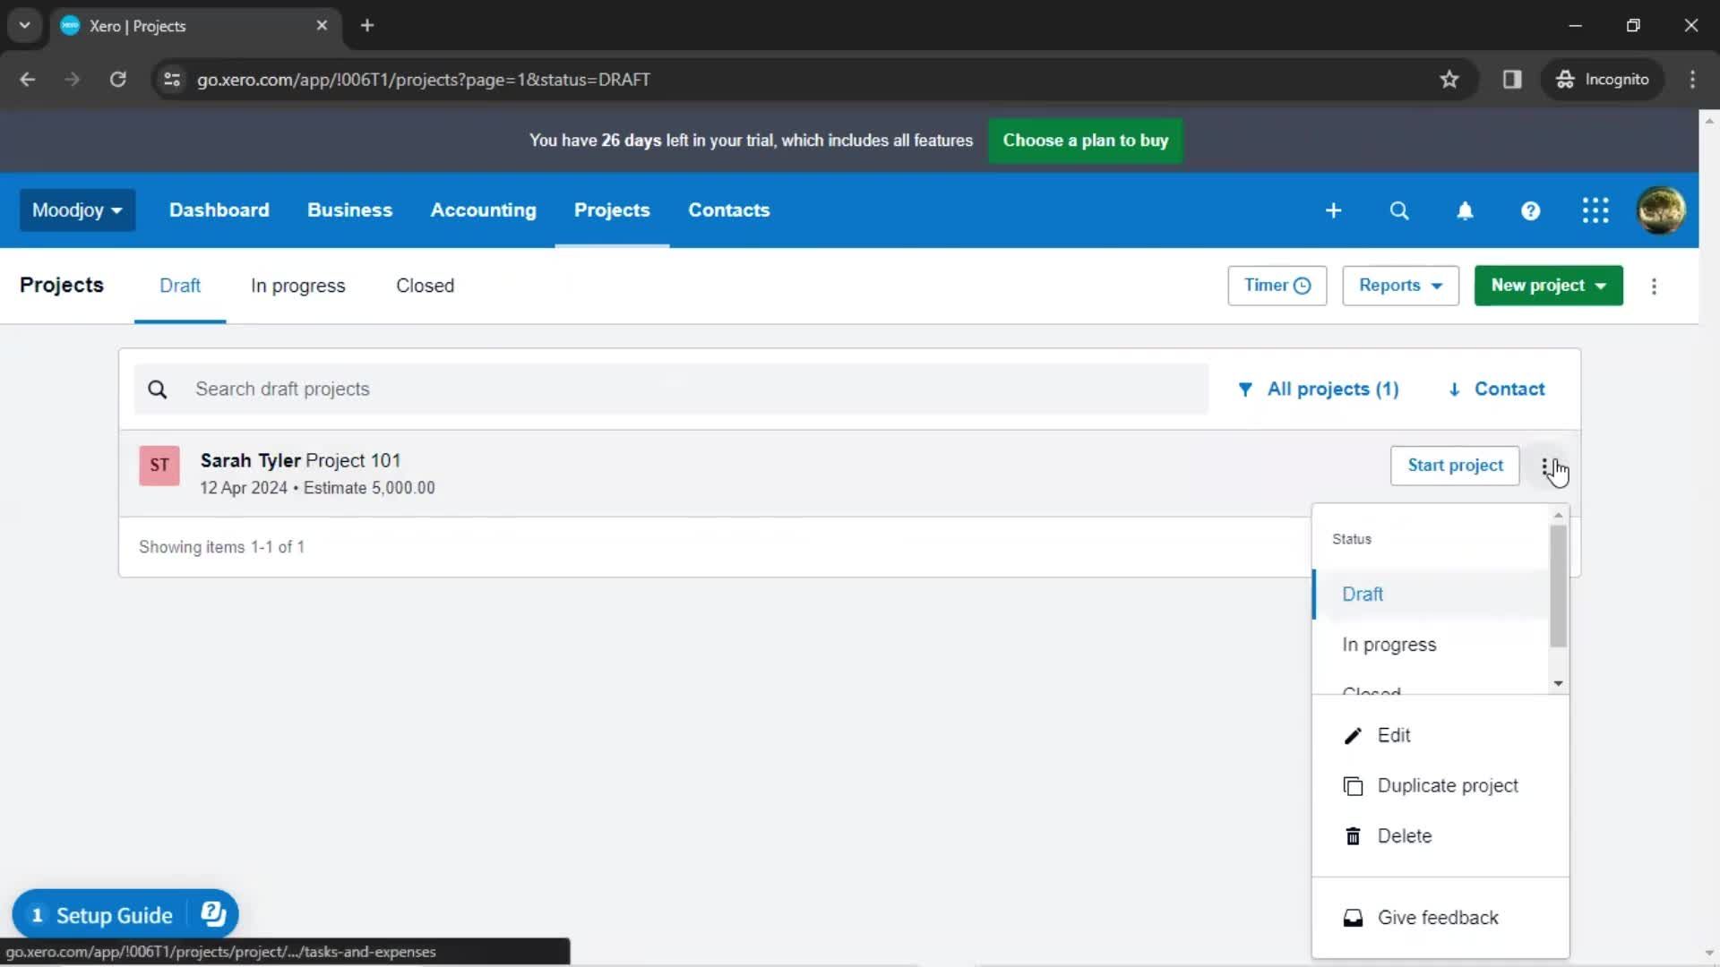Click status list scrollbar up arrow

point(1559,515)
